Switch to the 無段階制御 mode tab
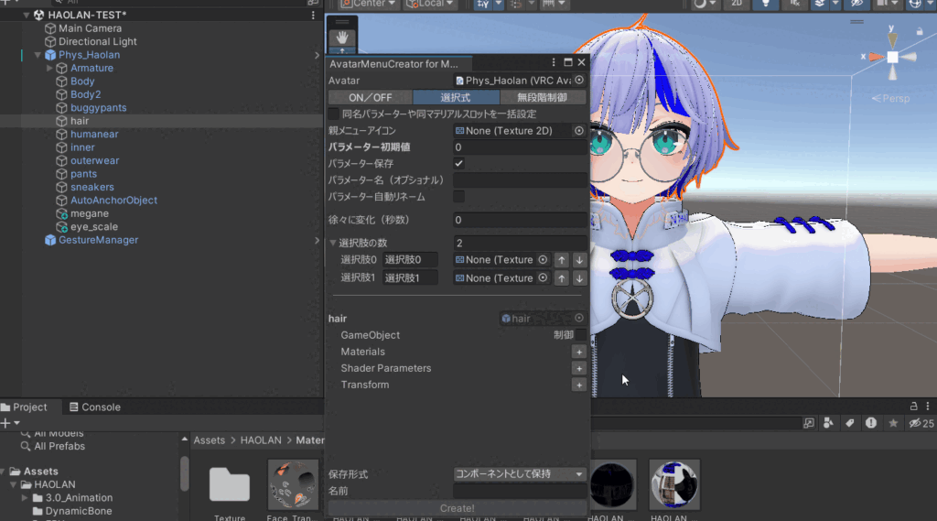 click(x=542, y=97)
